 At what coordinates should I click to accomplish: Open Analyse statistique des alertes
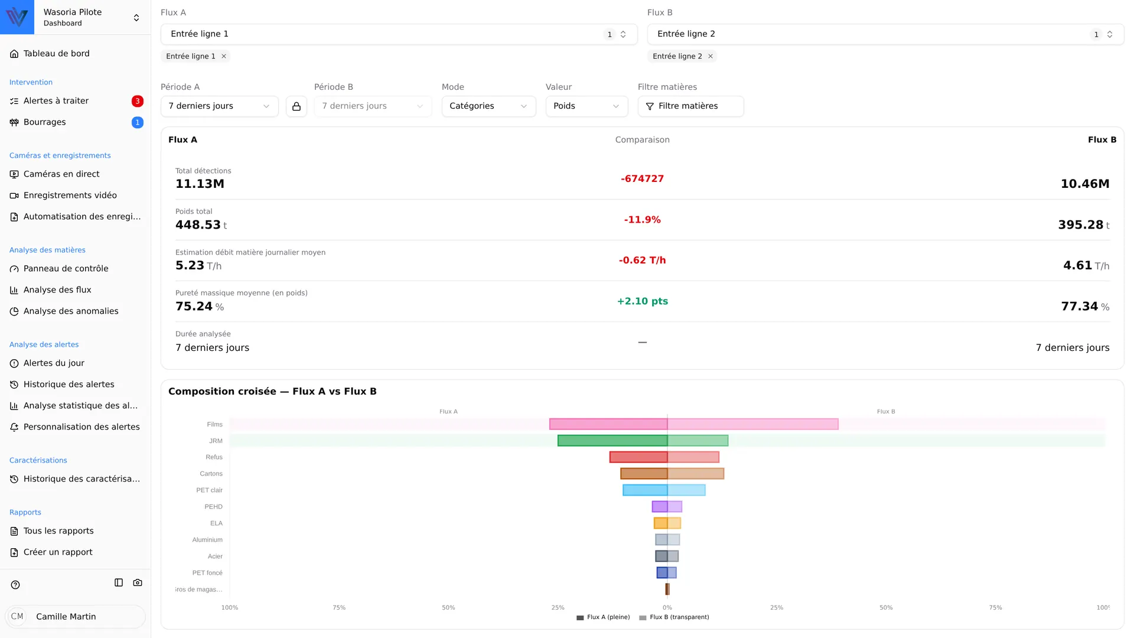pos(76,406)
